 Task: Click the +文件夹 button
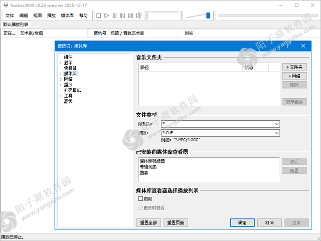click(x=294, y=67)
